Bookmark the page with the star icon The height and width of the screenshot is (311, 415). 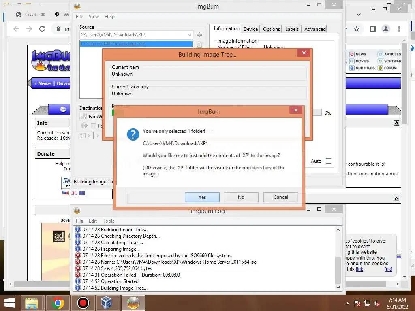pyautogui.click(x=357, y=29)
